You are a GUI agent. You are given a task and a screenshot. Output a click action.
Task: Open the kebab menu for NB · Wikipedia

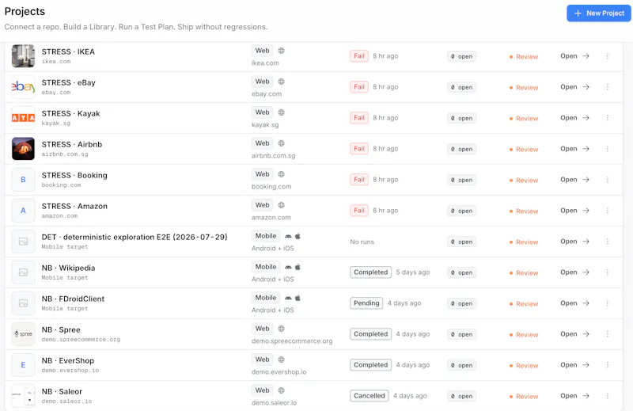coord(607,272)
